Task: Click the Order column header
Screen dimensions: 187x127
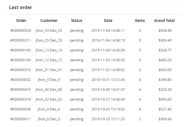Action: point(21,21)
